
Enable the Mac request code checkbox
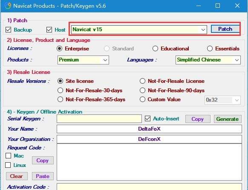coord(8,155)
